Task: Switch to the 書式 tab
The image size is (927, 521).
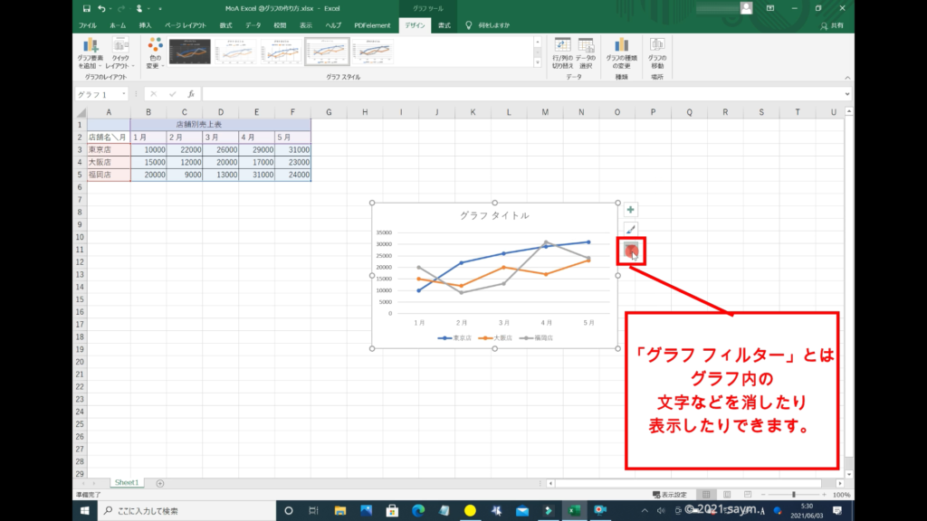Action: coord(444,26)
